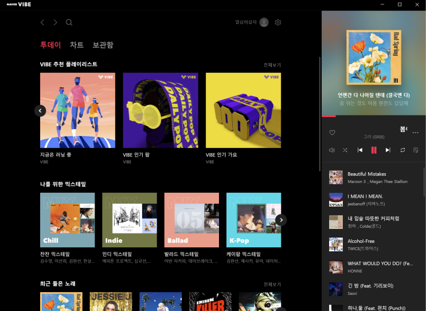Click the queue panel scrollbar
The height and width of the screenshot is (311, 426).
pyautogui.click(x=424, y=182)
